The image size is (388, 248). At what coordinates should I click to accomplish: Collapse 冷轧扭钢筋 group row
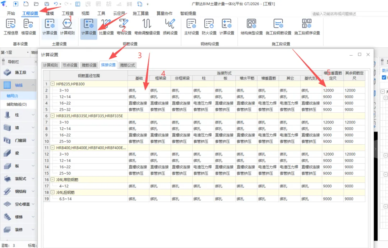pyautogui.click(x=53, y=192)
